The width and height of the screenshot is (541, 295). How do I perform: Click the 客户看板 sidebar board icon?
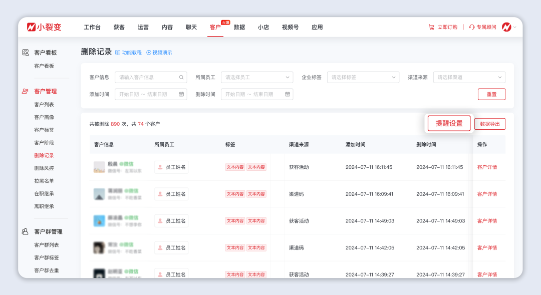pyautogui.click(x=25, y=53)
